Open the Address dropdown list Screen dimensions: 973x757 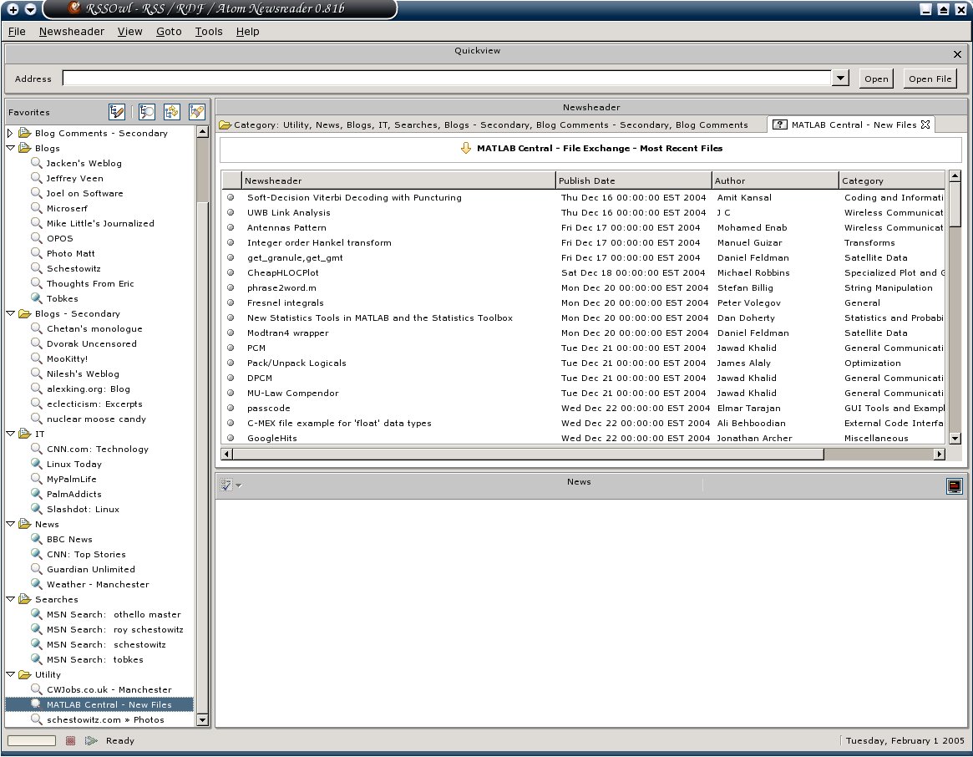(840, 79)
